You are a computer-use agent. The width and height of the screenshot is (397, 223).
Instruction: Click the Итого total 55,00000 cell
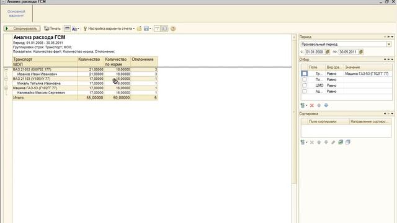(x=91, y=98)
